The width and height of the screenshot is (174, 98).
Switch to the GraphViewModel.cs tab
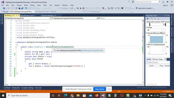pyautogui.click(x=48, y=16)
